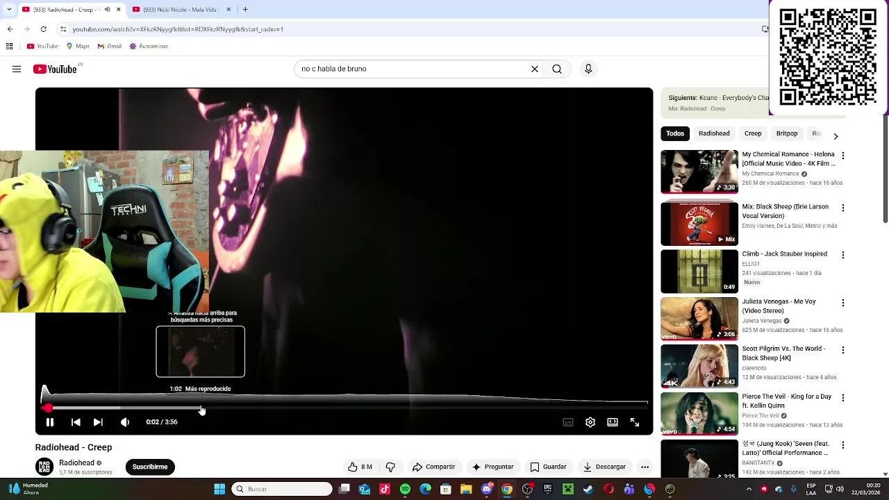Open the Radiohead channel name link

(x=76, y=462)
